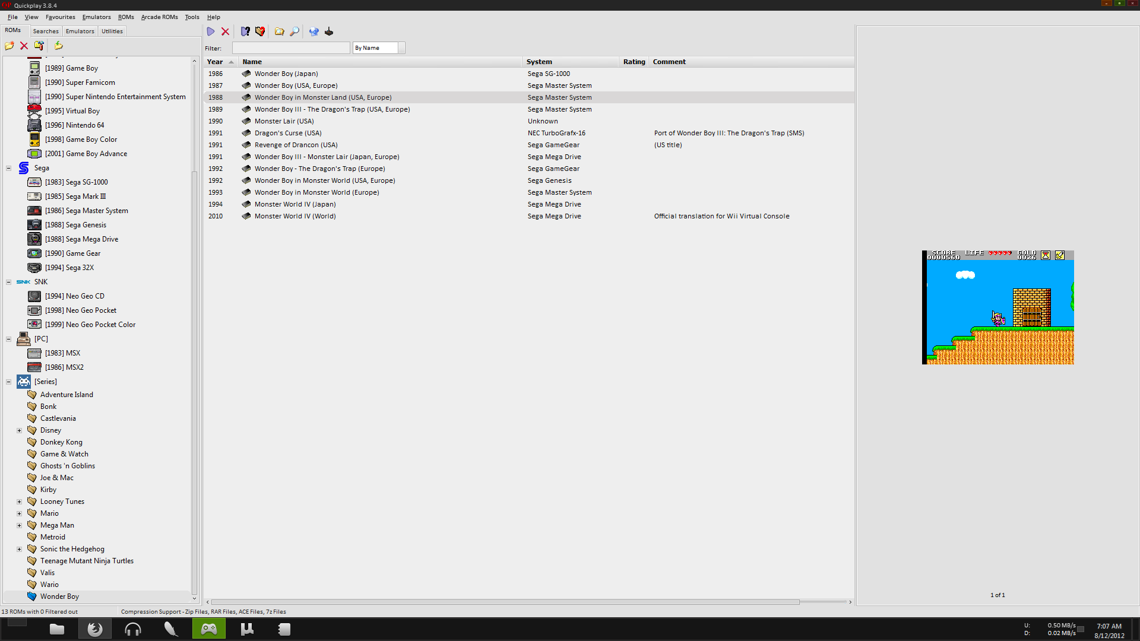Open the Arcade ROMs menu
The height and width of the screenshot is (641, 1140).
click(159, 17)
